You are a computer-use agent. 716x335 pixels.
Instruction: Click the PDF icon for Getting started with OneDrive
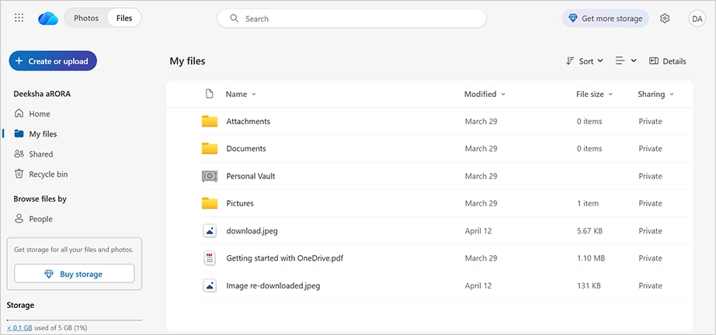tap(210, 258)
